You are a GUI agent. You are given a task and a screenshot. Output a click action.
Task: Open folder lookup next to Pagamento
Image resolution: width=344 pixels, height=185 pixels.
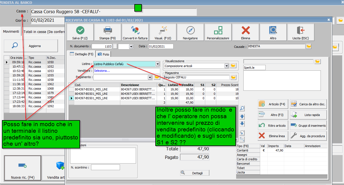click(157, 77)
